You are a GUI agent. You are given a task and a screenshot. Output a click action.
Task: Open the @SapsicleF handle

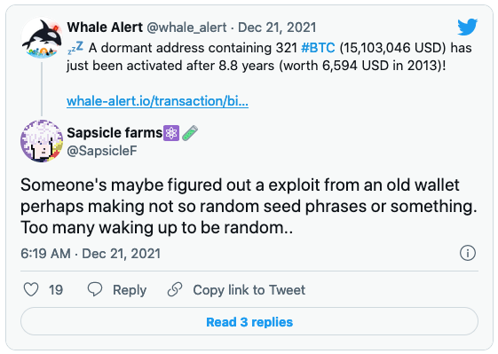coord(102,151)
